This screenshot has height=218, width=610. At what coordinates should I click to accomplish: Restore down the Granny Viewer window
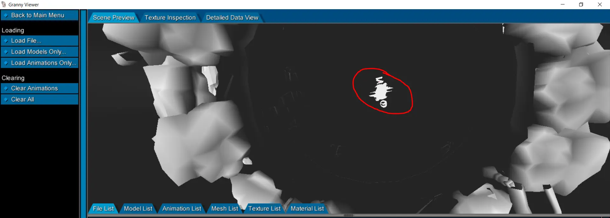581,4
